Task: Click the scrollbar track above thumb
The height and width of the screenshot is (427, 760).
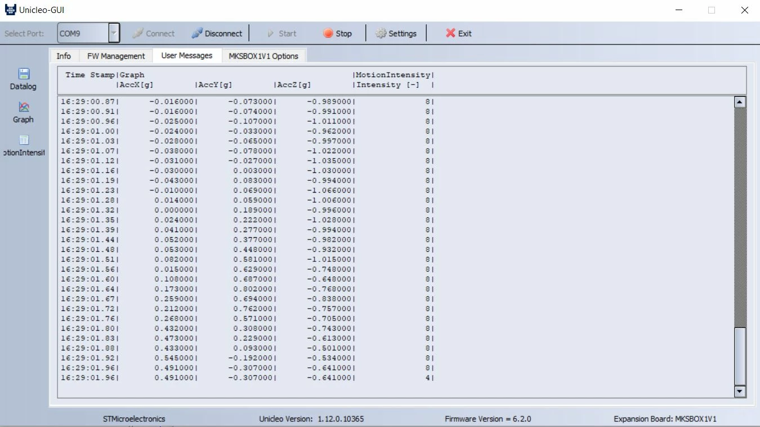Action: click(740, 217)
